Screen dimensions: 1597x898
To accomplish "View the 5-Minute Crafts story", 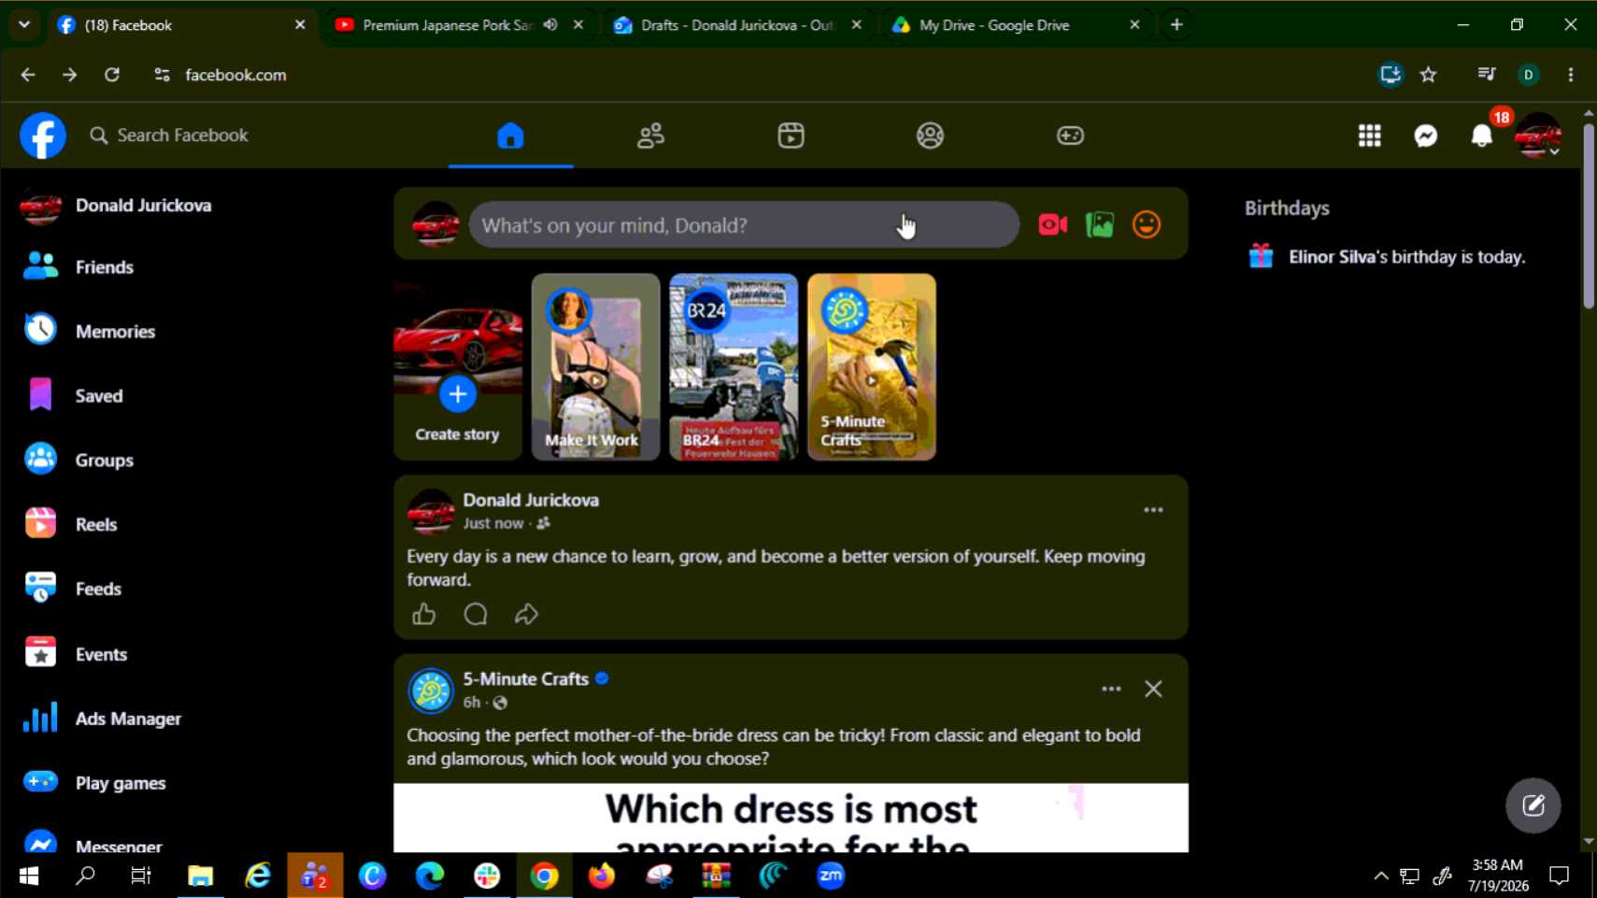I will [x=872, y=367].
